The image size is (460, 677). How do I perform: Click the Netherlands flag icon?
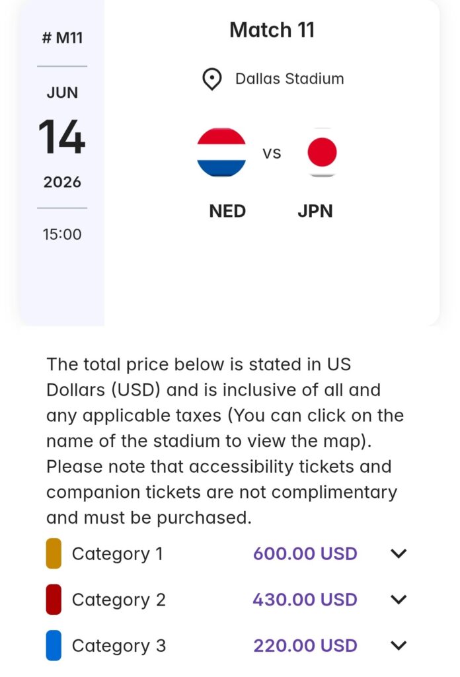(x=221, y=153)
